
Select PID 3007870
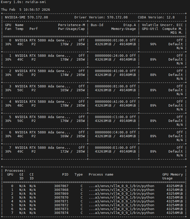pos(61,198)
